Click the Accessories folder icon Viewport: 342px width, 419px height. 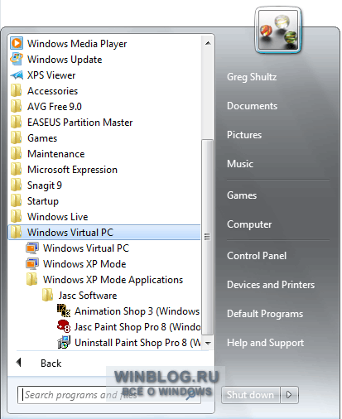[x=17, y=90]
